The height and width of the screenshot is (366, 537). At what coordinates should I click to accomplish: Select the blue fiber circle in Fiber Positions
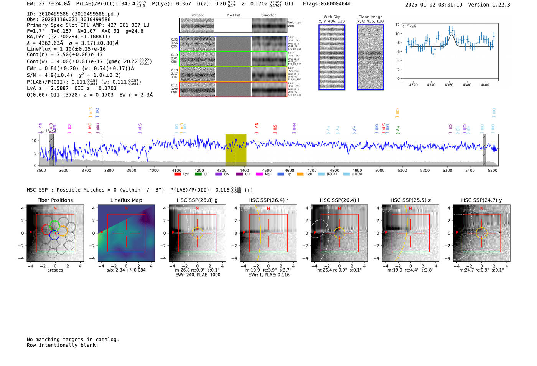[x=54, y=235]
